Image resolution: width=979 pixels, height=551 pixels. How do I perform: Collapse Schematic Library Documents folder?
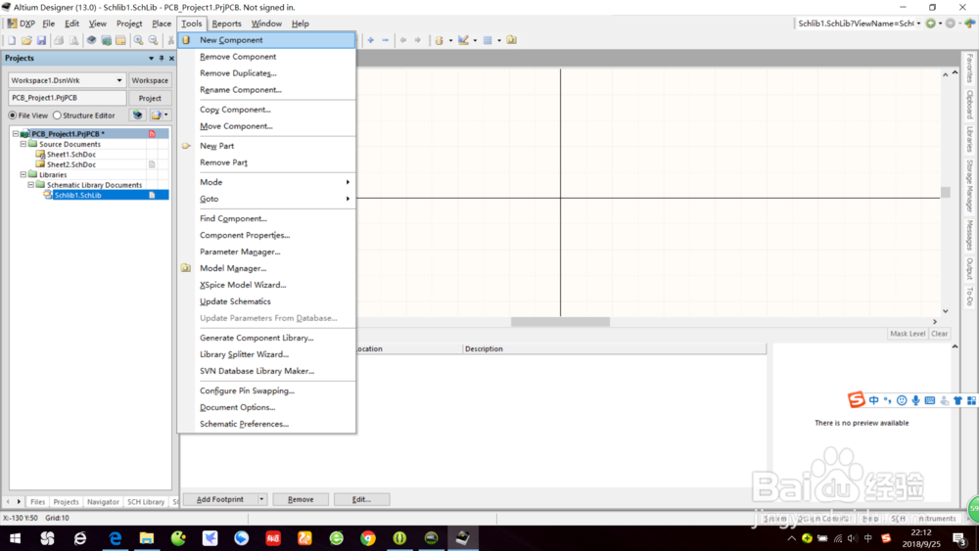[x=30, y=185]
